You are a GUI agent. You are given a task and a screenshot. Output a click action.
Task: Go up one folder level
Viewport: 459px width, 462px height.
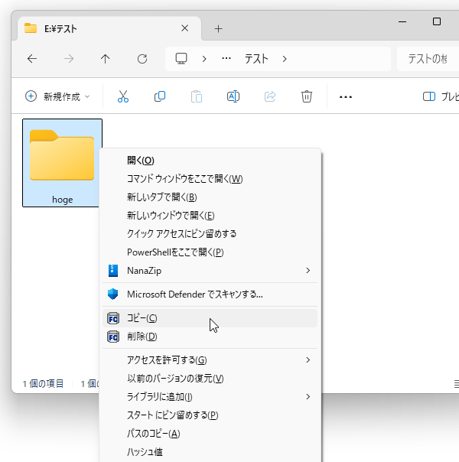pyautogui.click(x=105, y=59)
